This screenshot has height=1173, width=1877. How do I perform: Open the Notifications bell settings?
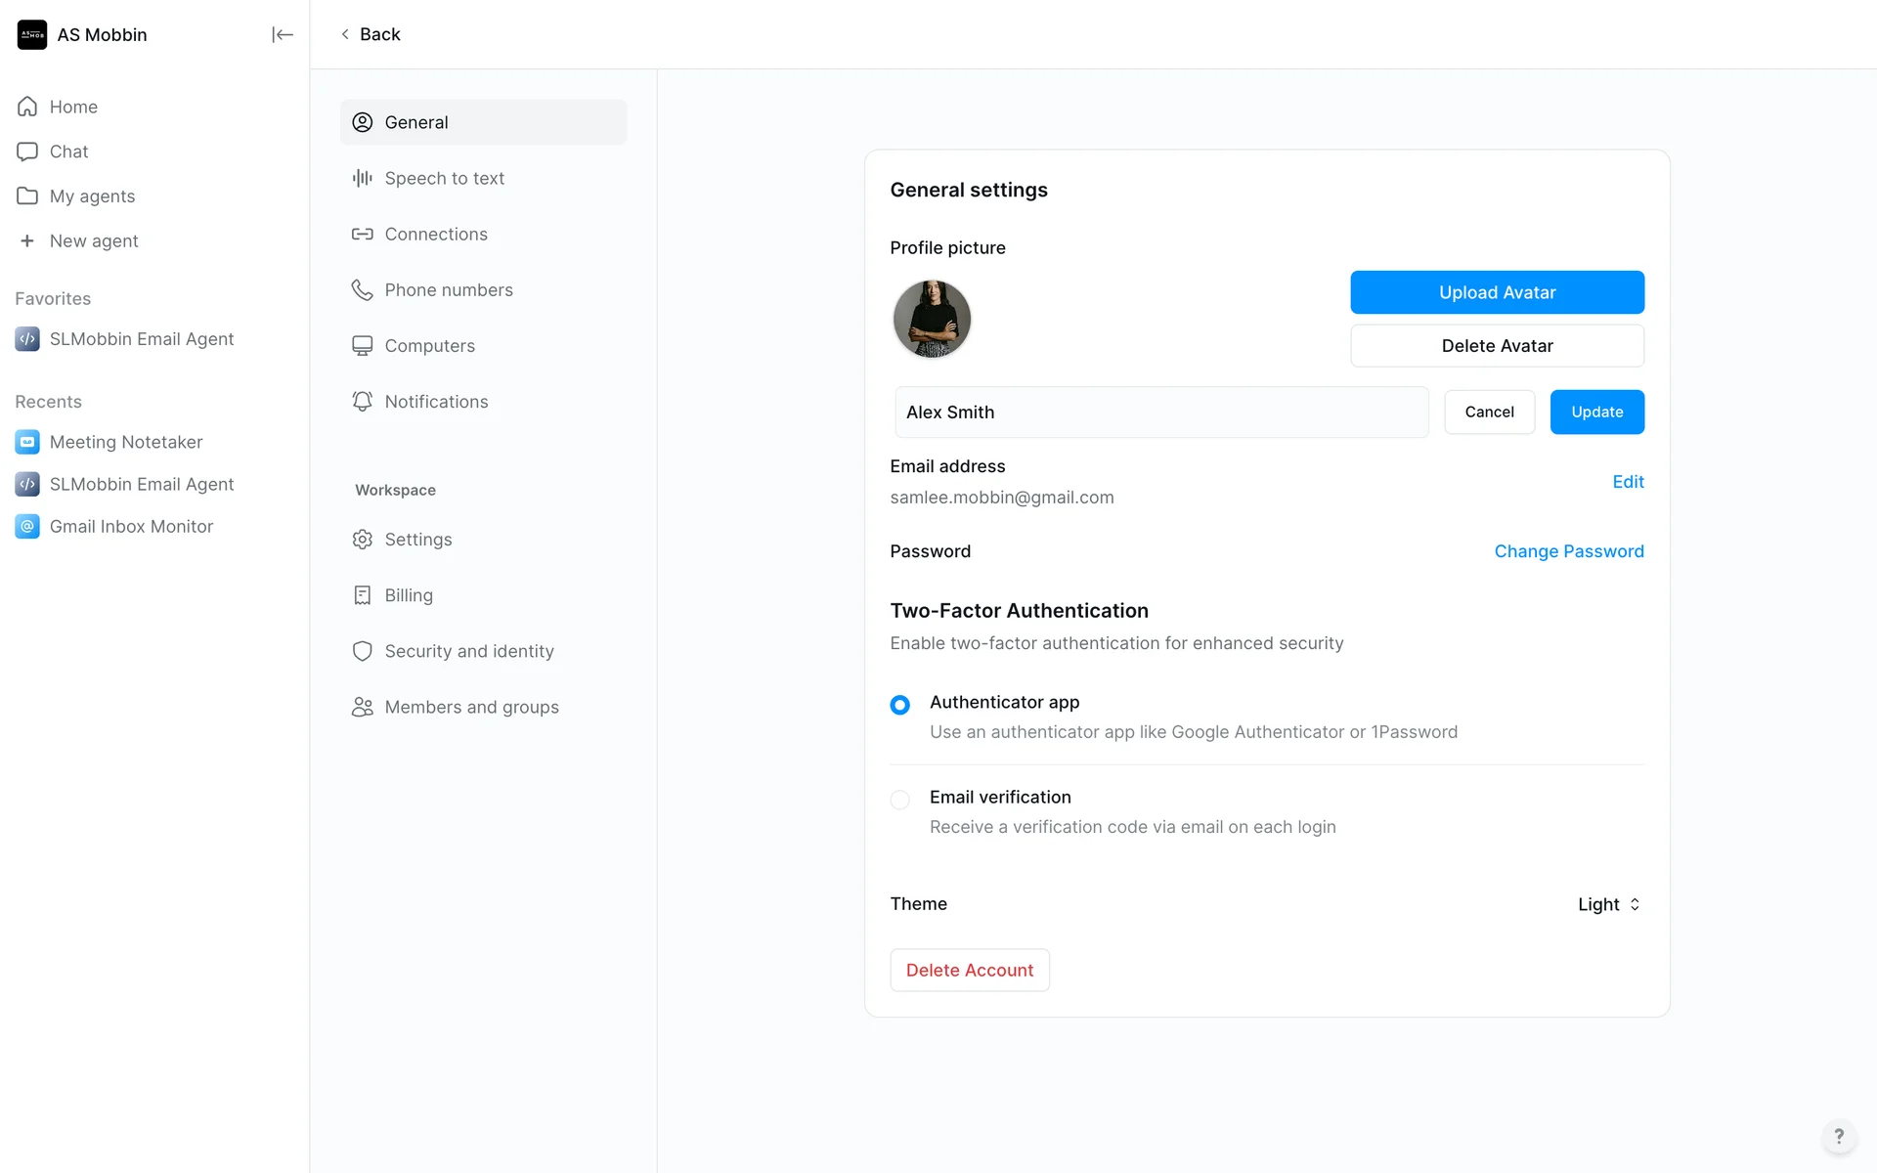point(363,402)
